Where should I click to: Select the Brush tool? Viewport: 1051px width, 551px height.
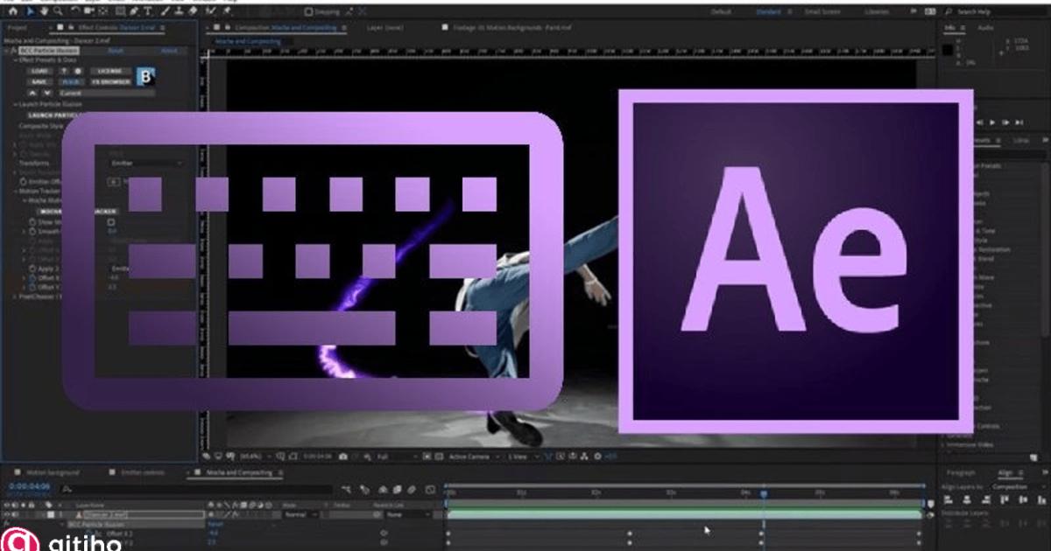pyautogui.click(x=165, y=11)
